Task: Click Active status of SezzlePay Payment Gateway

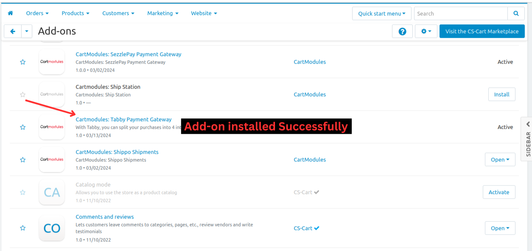Action: [505, 62]
